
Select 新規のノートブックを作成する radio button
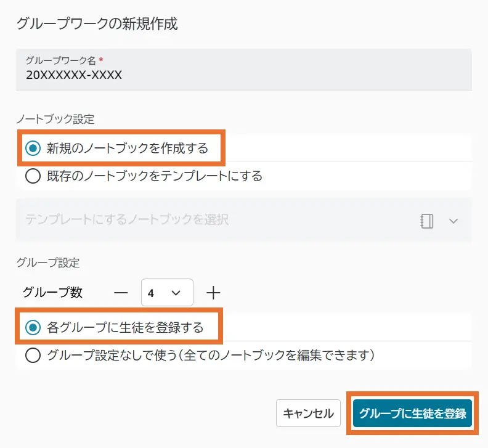click(x=33, y=148)
